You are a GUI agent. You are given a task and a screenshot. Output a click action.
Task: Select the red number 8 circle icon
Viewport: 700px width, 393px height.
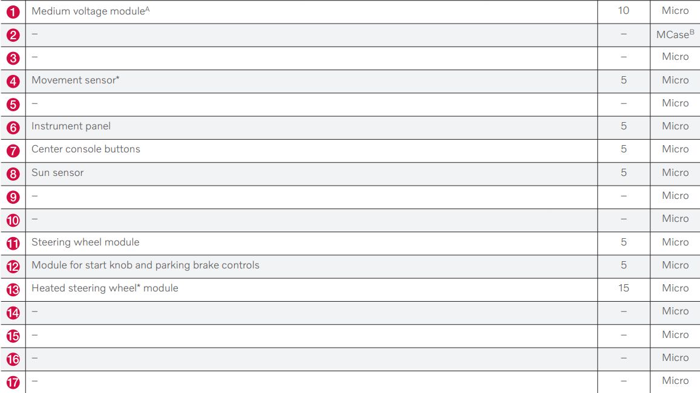click(13, 174)
